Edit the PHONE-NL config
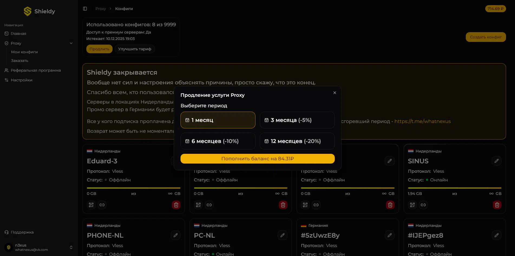 [x=175, y=235]
